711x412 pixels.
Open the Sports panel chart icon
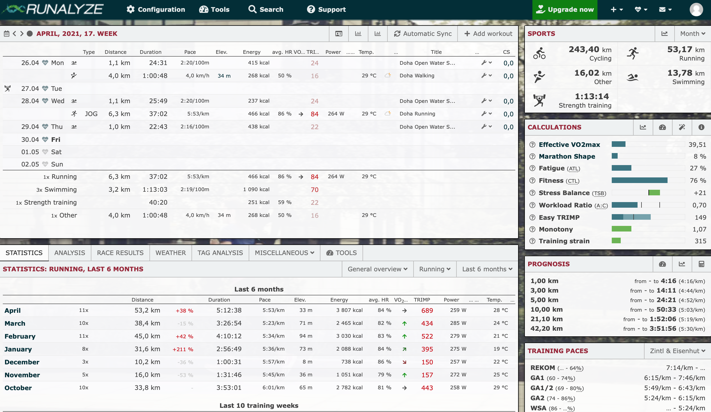664,34
